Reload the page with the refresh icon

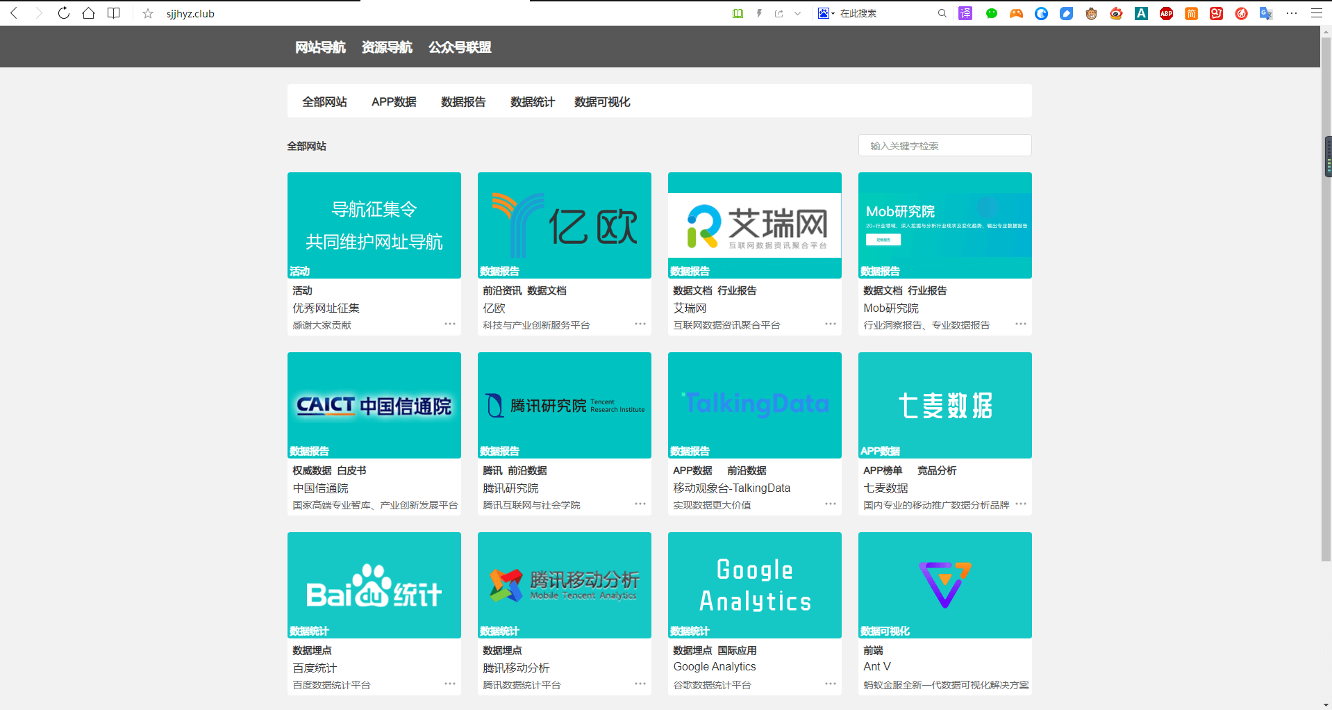(64, 13)
